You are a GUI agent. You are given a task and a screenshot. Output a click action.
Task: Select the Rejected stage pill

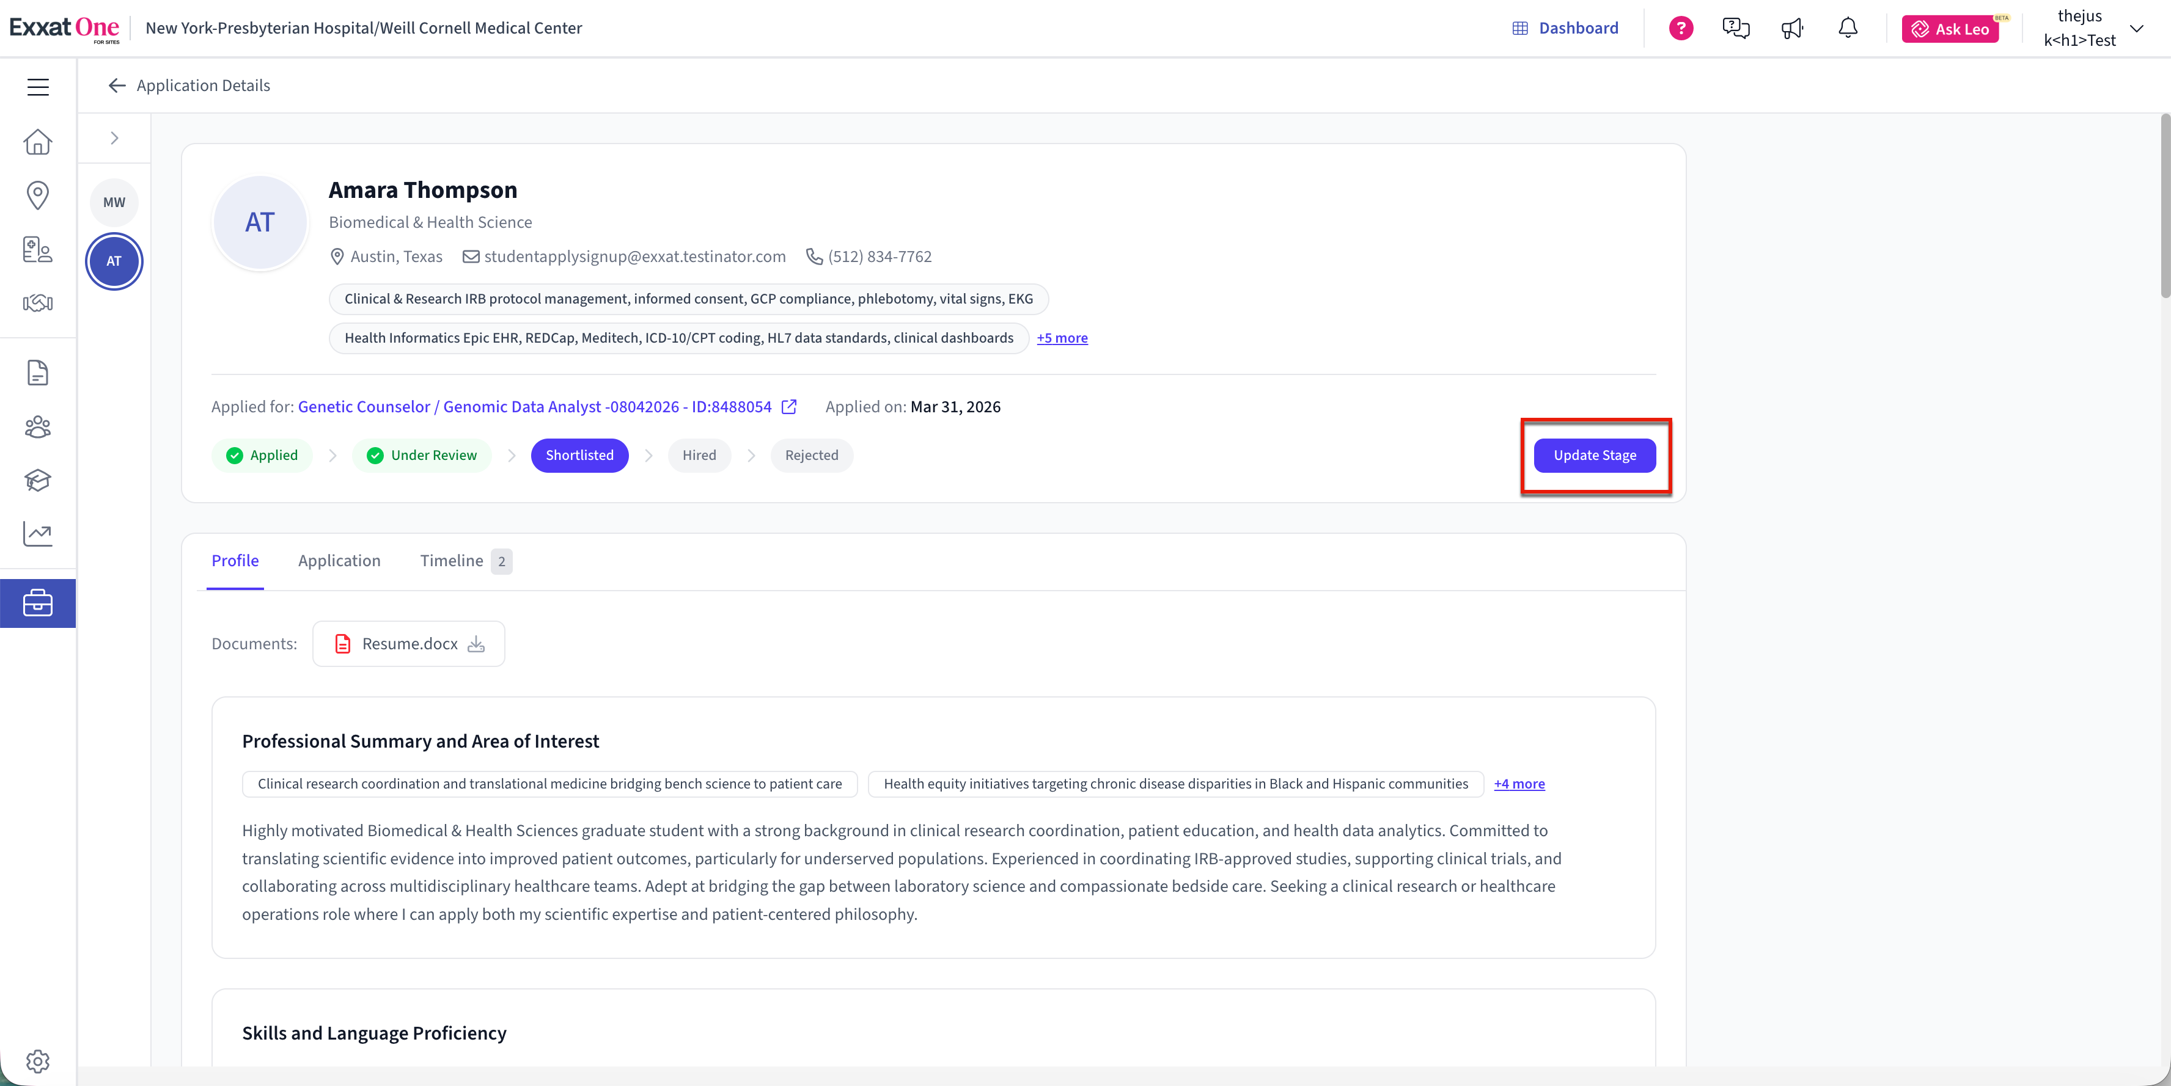810,455
